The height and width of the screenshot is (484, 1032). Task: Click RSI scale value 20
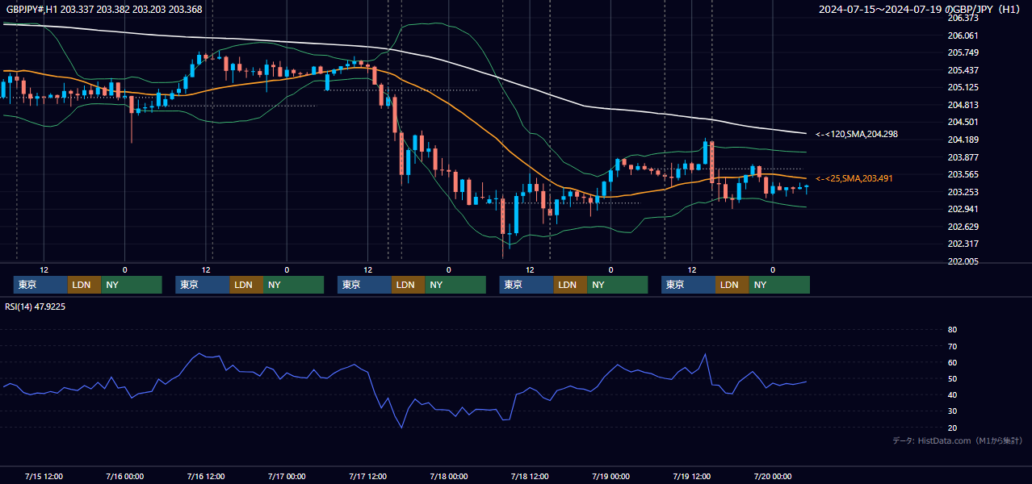[952, 428]
